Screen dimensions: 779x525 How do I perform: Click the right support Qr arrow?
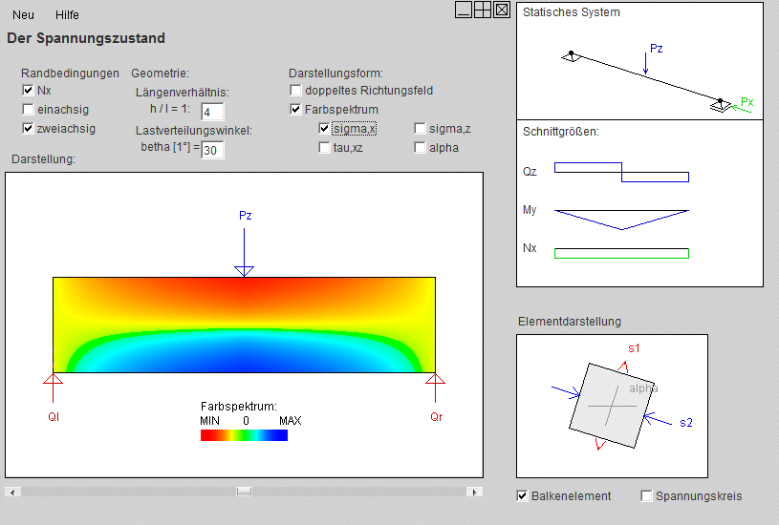click(436, 389)
